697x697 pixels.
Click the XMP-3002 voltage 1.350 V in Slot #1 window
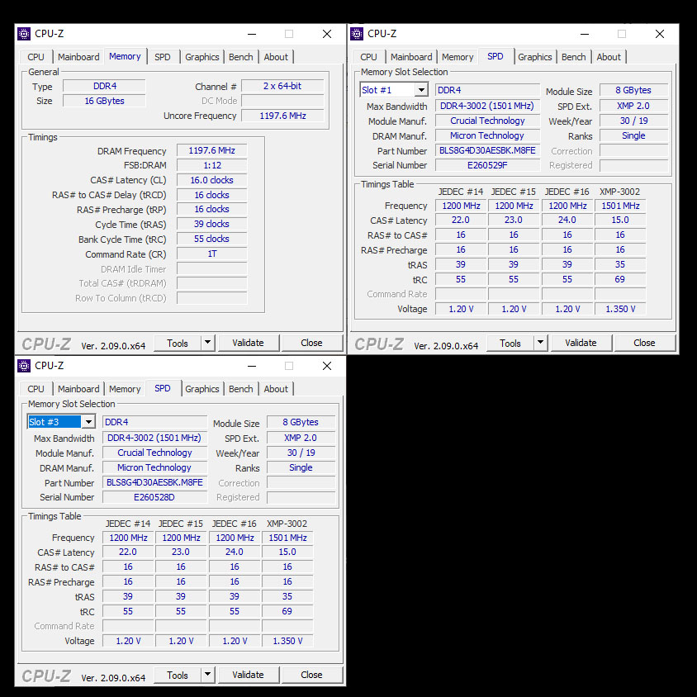[x=620, y=309]
